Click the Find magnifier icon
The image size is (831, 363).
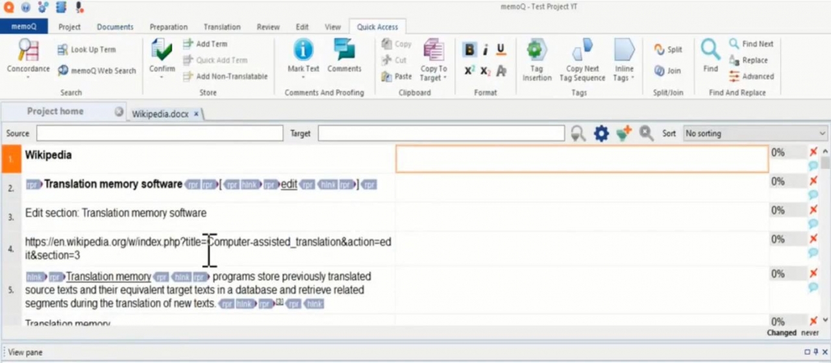click(710, 51)
